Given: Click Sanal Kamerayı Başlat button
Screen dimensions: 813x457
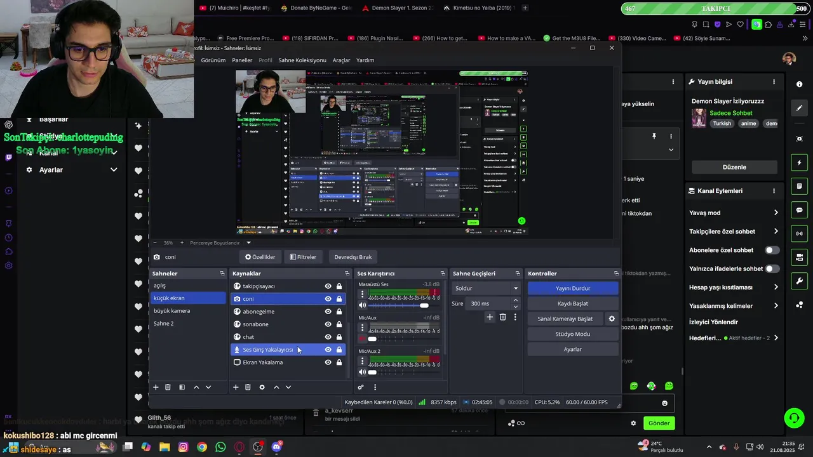Looking at the screenshot, I should [x=565, y=319].
